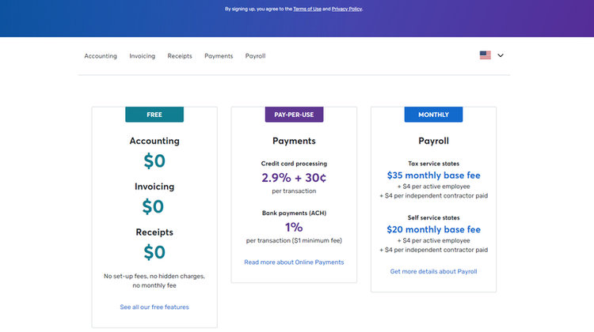Open the Payroll tab
Image resolution: width=594 pixels, height=332 pixels.
[255, 56]
